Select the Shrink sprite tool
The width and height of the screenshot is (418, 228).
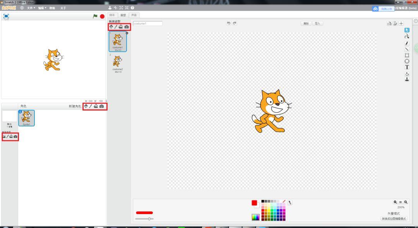point(127,8)
